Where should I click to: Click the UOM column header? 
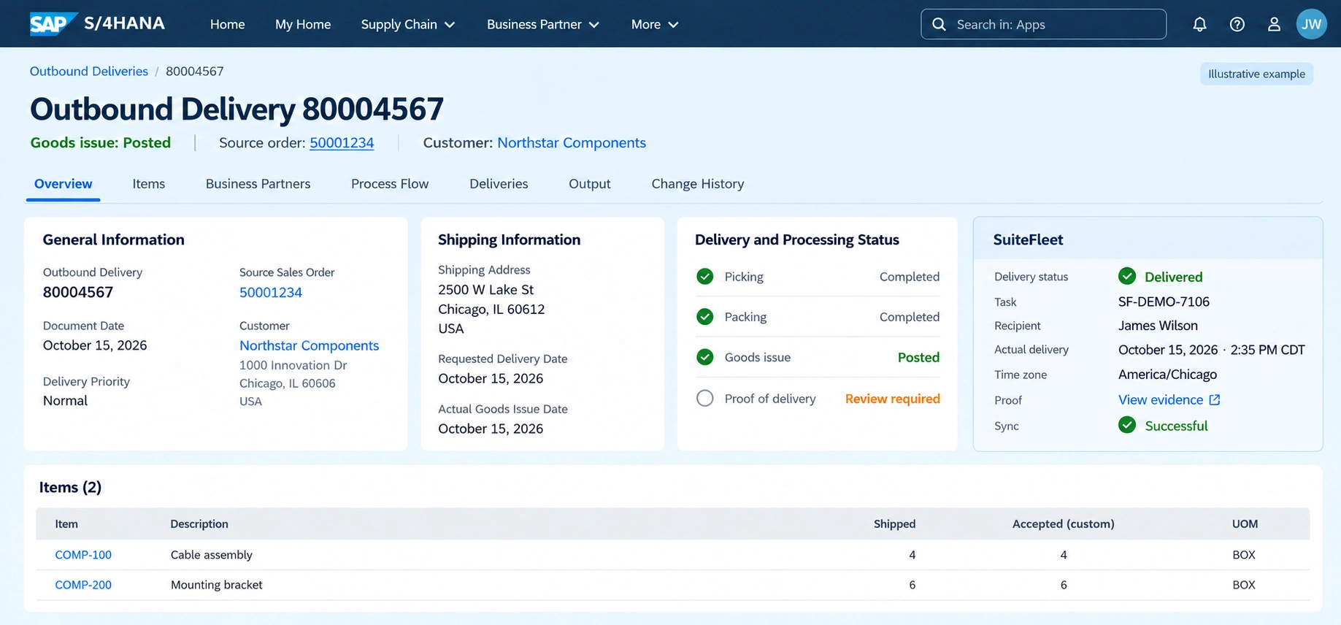[1245, 524]
